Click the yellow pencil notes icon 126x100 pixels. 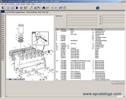click(31, 8)
